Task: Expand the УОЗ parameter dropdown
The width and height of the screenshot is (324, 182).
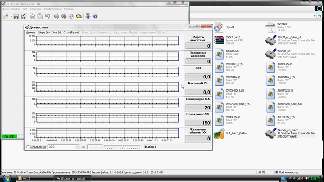Action: click(77, 147)
